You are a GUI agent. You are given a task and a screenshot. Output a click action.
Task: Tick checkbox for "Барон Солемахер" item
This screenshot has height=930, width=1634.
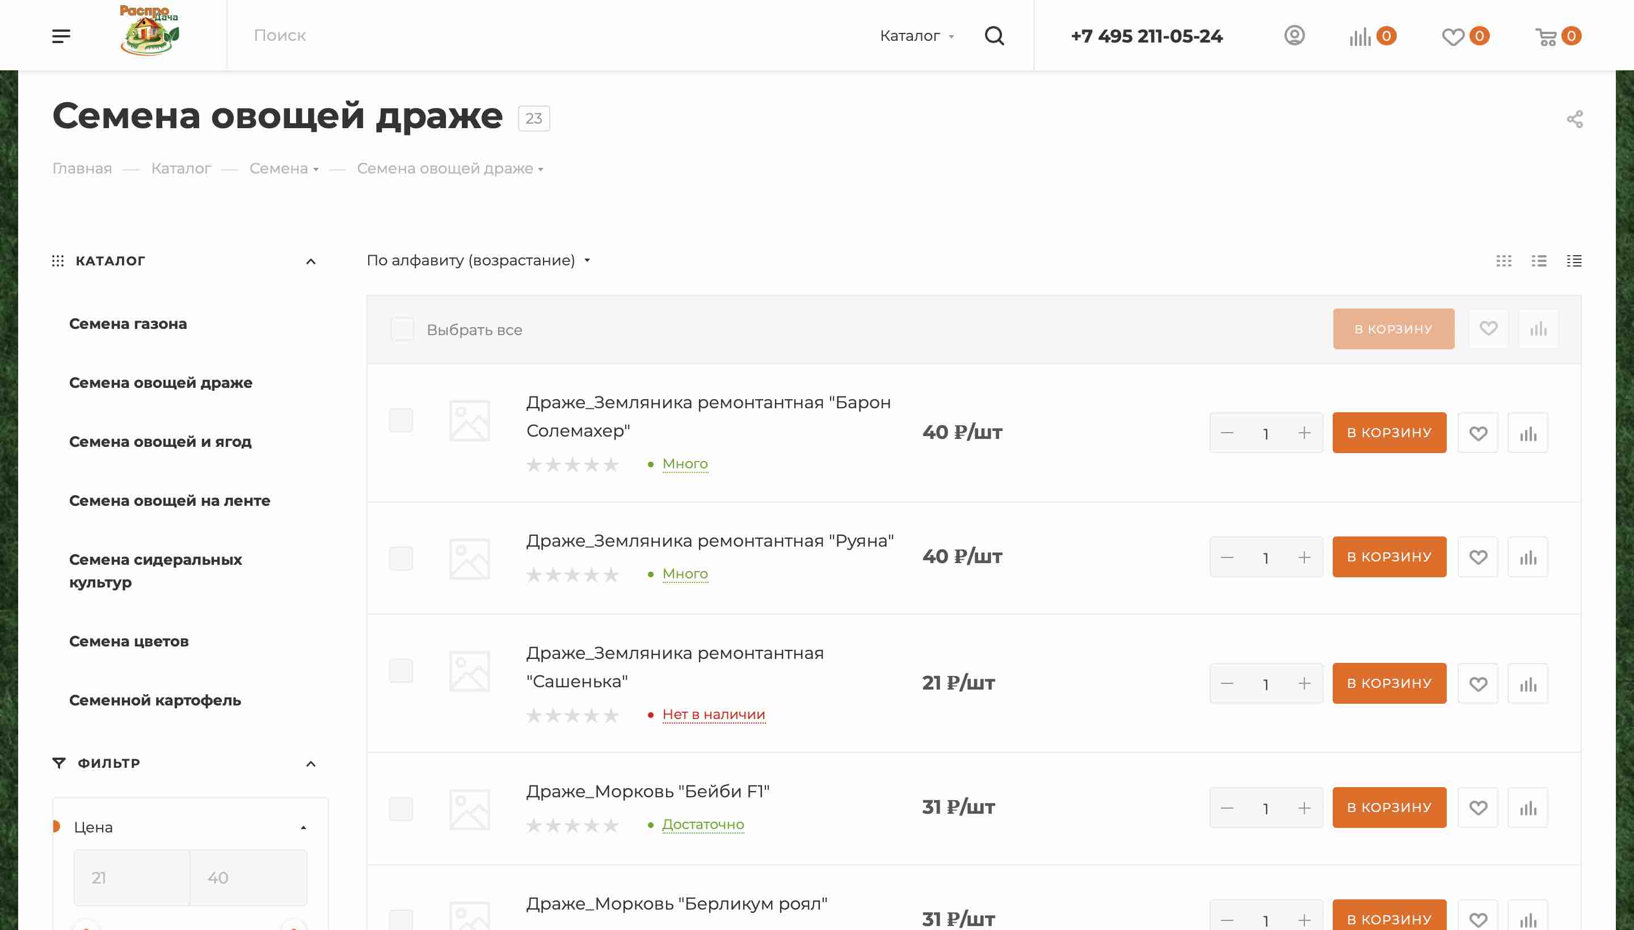[x=401, y=420]
